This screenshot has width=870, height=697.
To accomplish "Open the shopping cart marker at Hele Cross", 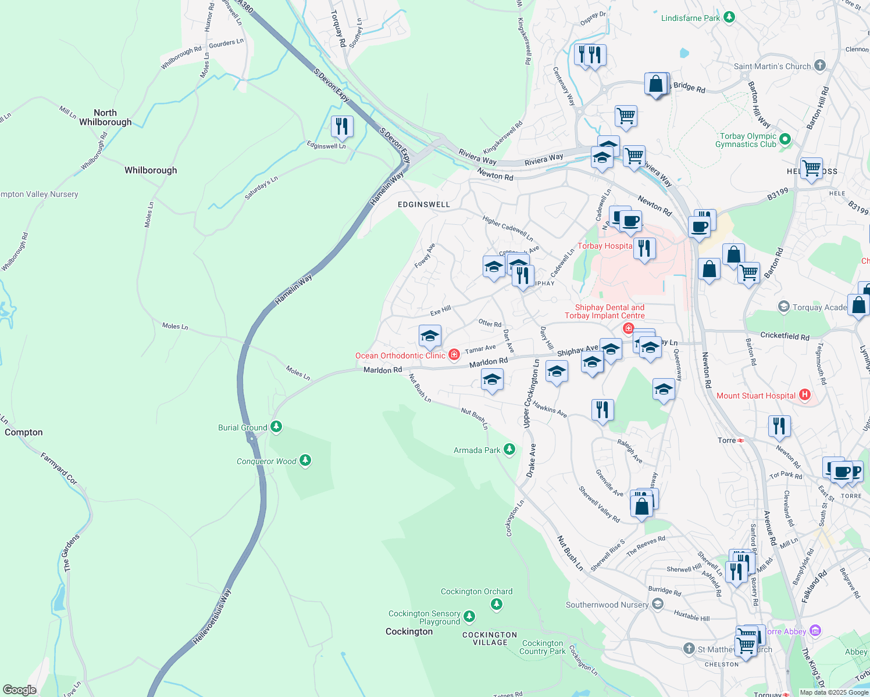I will point(811,168).
